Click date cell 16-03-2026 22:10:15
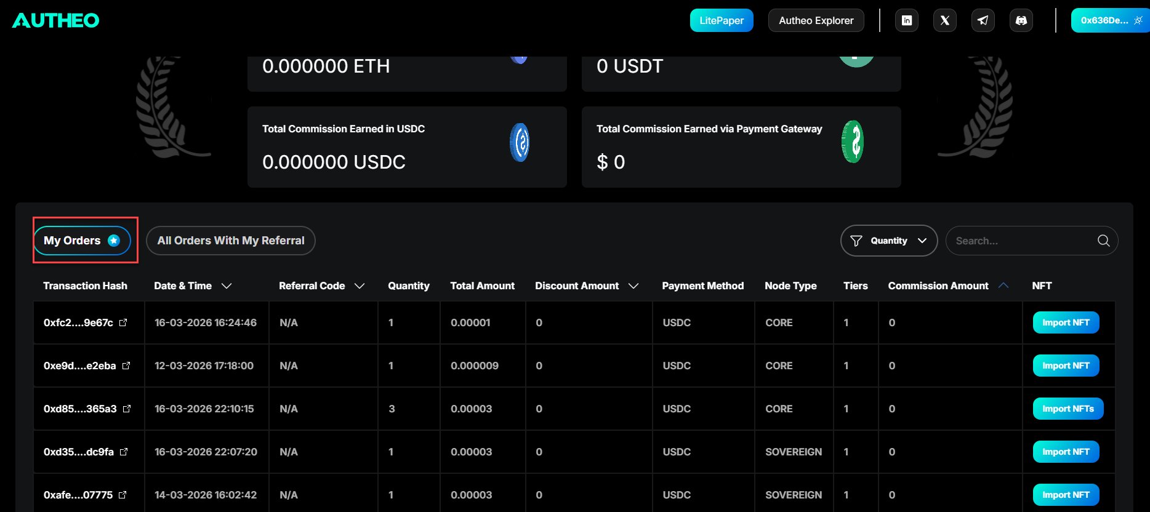The image size is (1150, 512). pyautogui.click(x=204, y=409)
